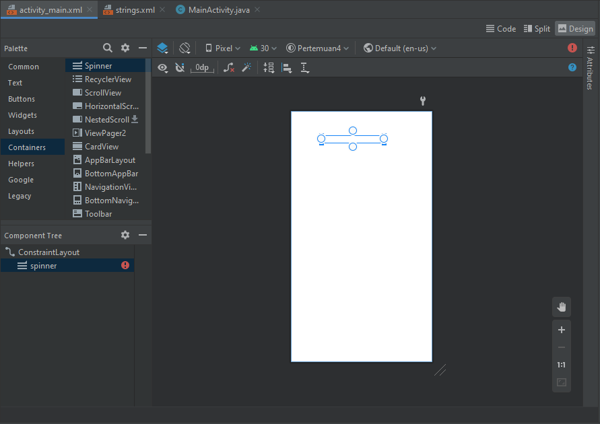Select the Design view mode
This screenshot has width=600, height=424.
pyautogui.click(x=575, y=29)
